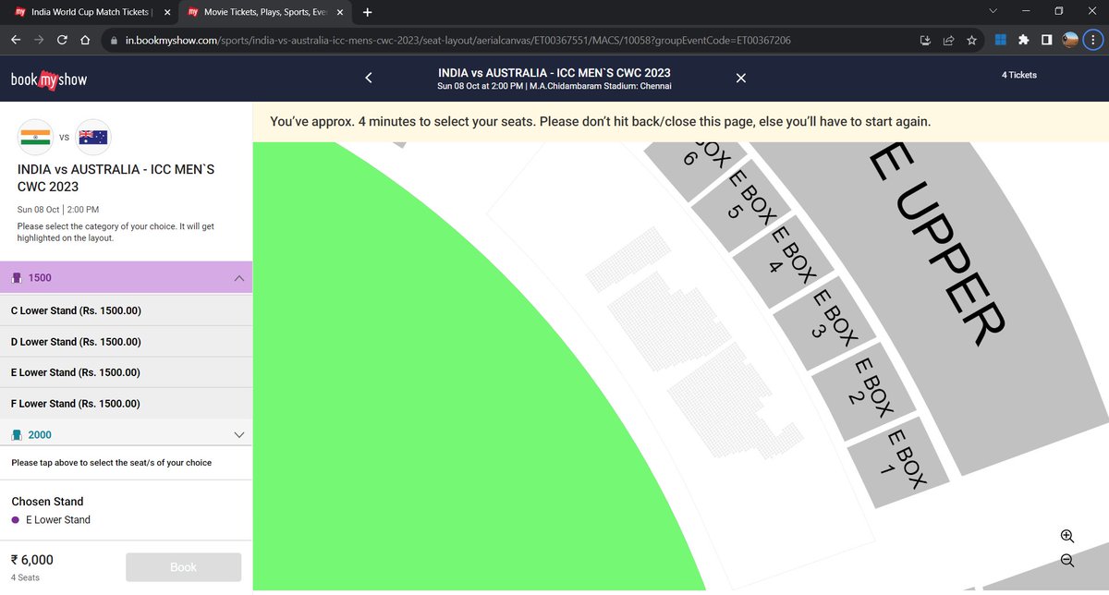Viewport: 1109px width, 595px height.
Task: Click the 4 Tickets label in header
Action: 1018,75
